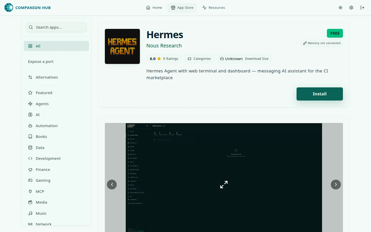Click the Finance piggy bank icon

point(30,169)
